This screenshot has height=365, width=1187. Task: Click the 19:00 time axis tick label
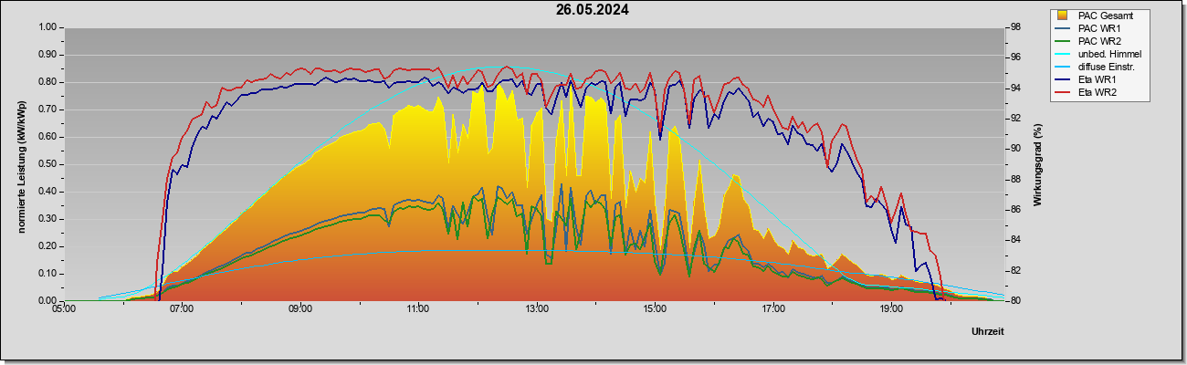[891, 309]
